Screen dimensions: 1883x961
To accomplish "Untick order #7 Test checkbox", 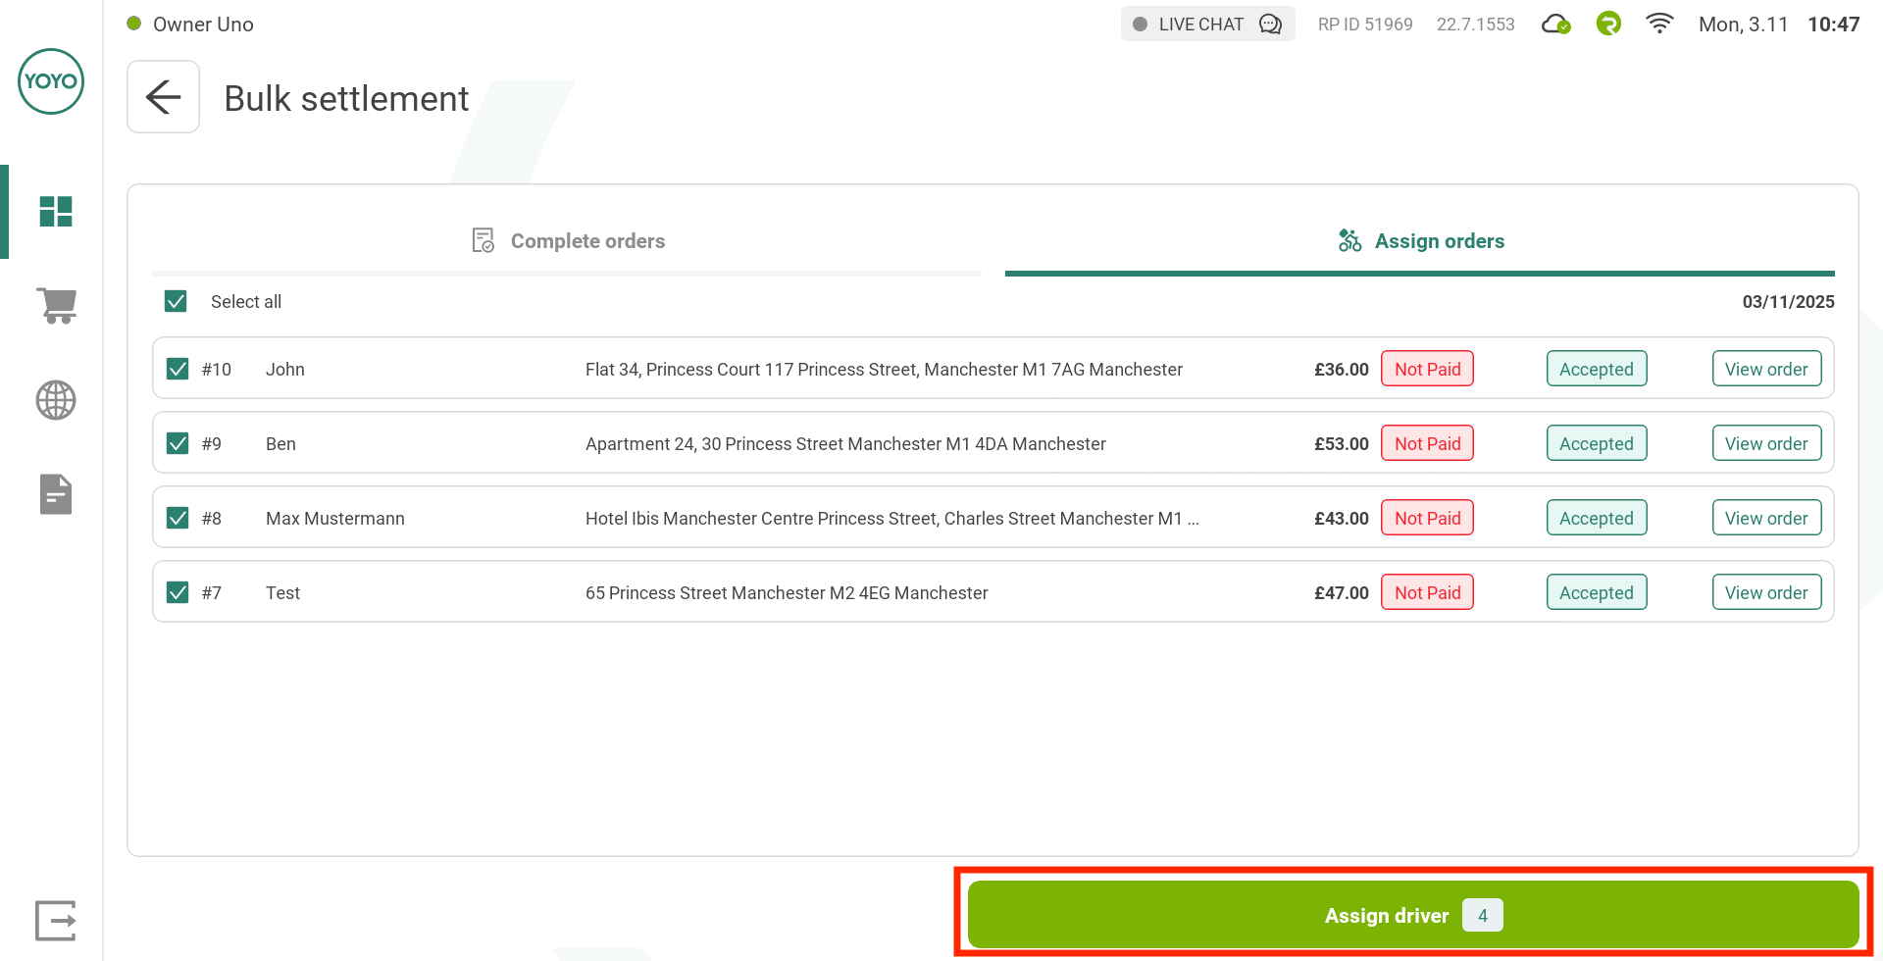I will coord(178,592).
